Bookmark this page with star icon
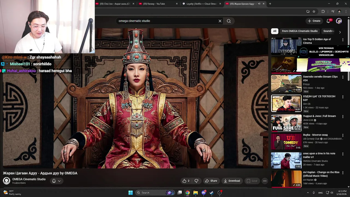 click(314, 11)
